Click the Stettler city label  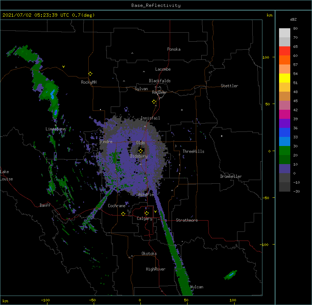click(229, 86)
